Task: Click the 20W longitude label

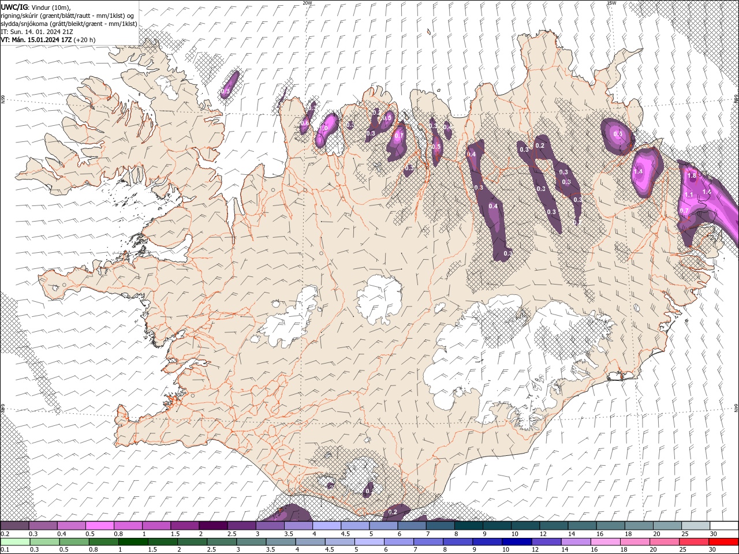Action: tap(307, 3)
